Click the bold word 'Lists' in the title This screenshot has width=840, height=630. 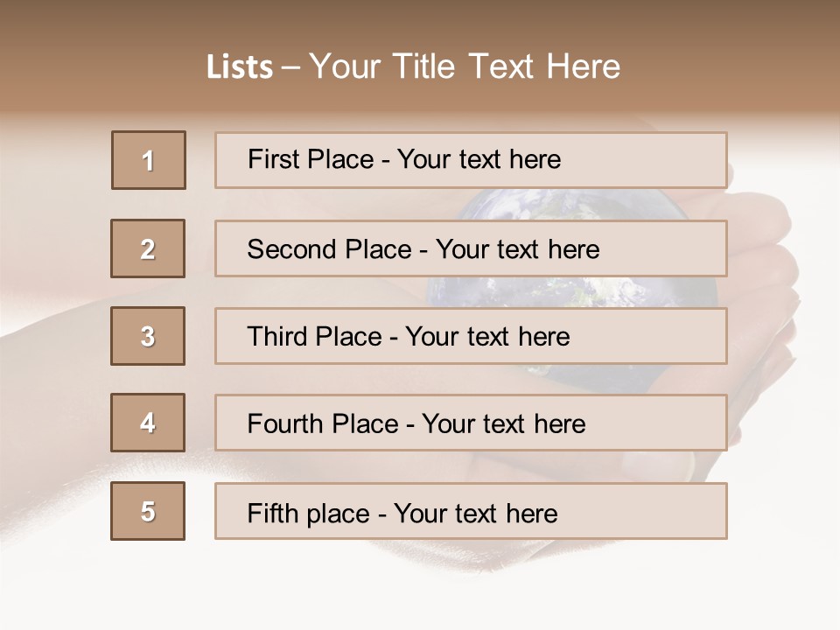point(240,67)
